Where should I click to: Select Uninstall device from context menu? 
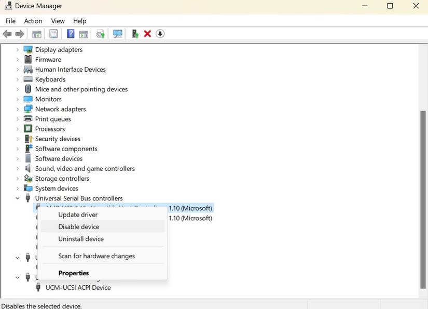click(x=80, y=239)
